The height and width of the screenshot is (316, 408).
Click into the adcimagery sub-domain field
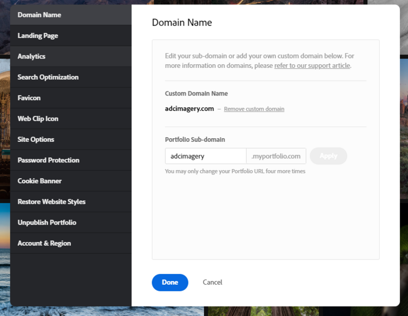pos(206,156)
